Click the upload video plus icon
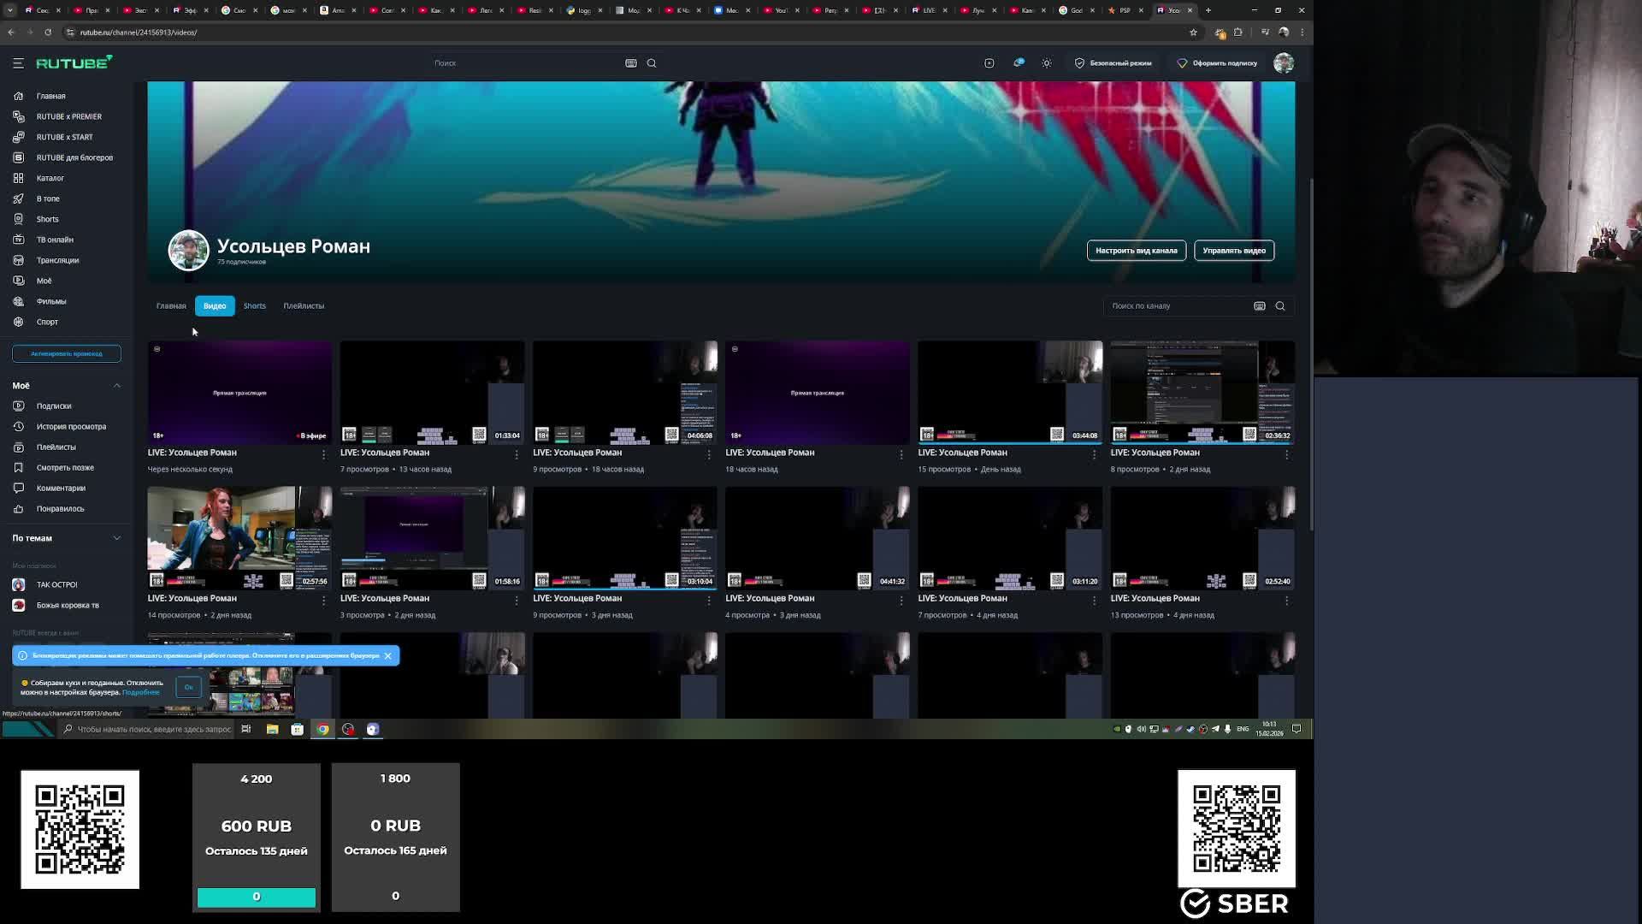Screen dimensions: 1642x924 click(989, 63)
